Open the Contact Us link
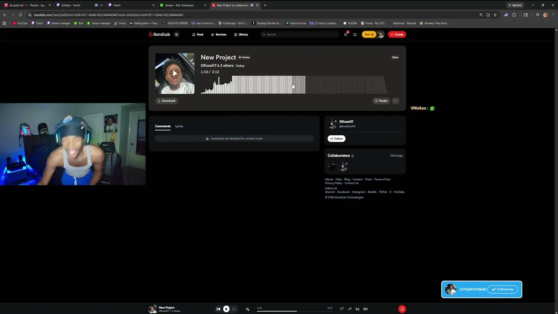The height and width of the screenshot is (314, 558). [352, 183]
